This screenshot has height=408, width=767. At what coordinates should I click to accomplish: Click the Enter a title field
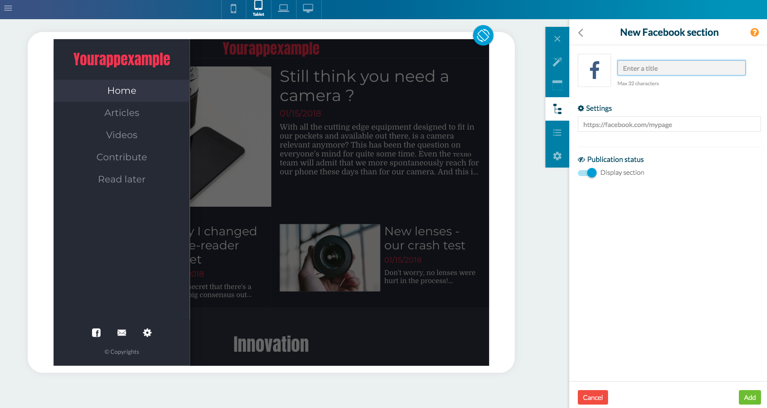pos(681,68)
